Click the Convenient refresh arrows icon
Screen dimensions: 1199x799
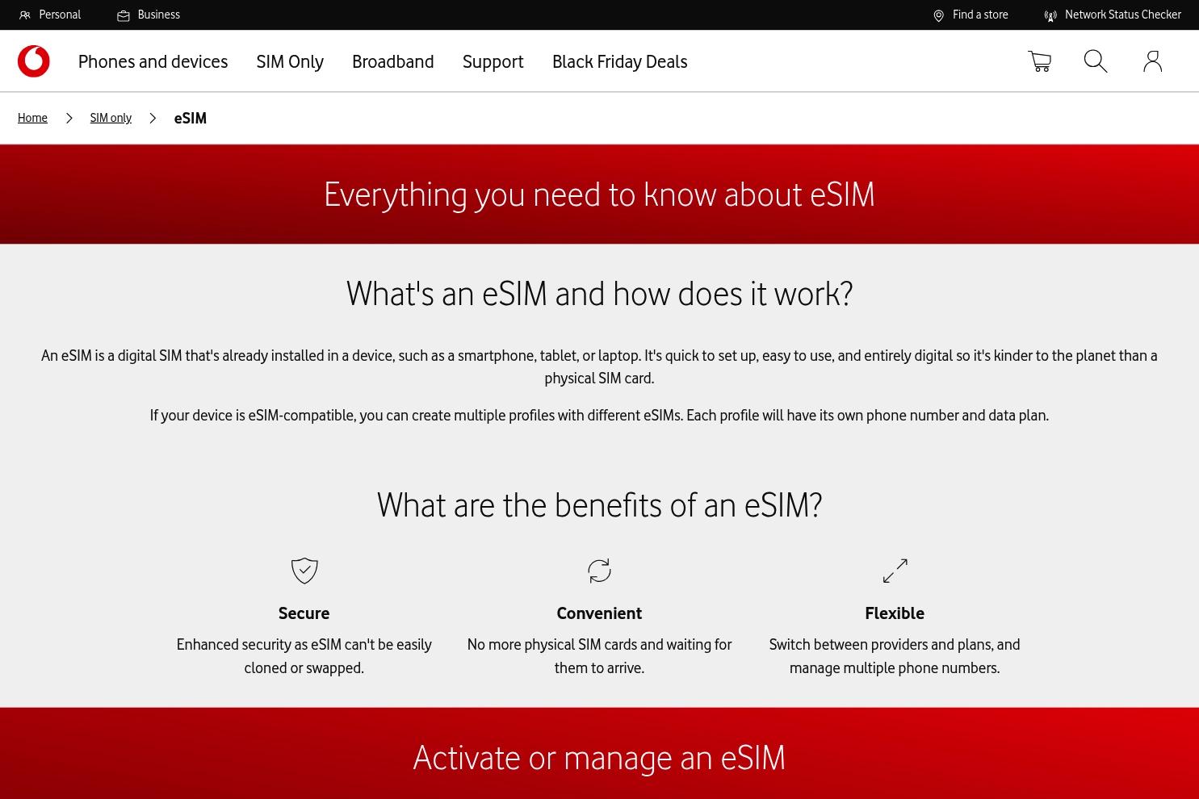pyautogui.click(x=599, y=571)
